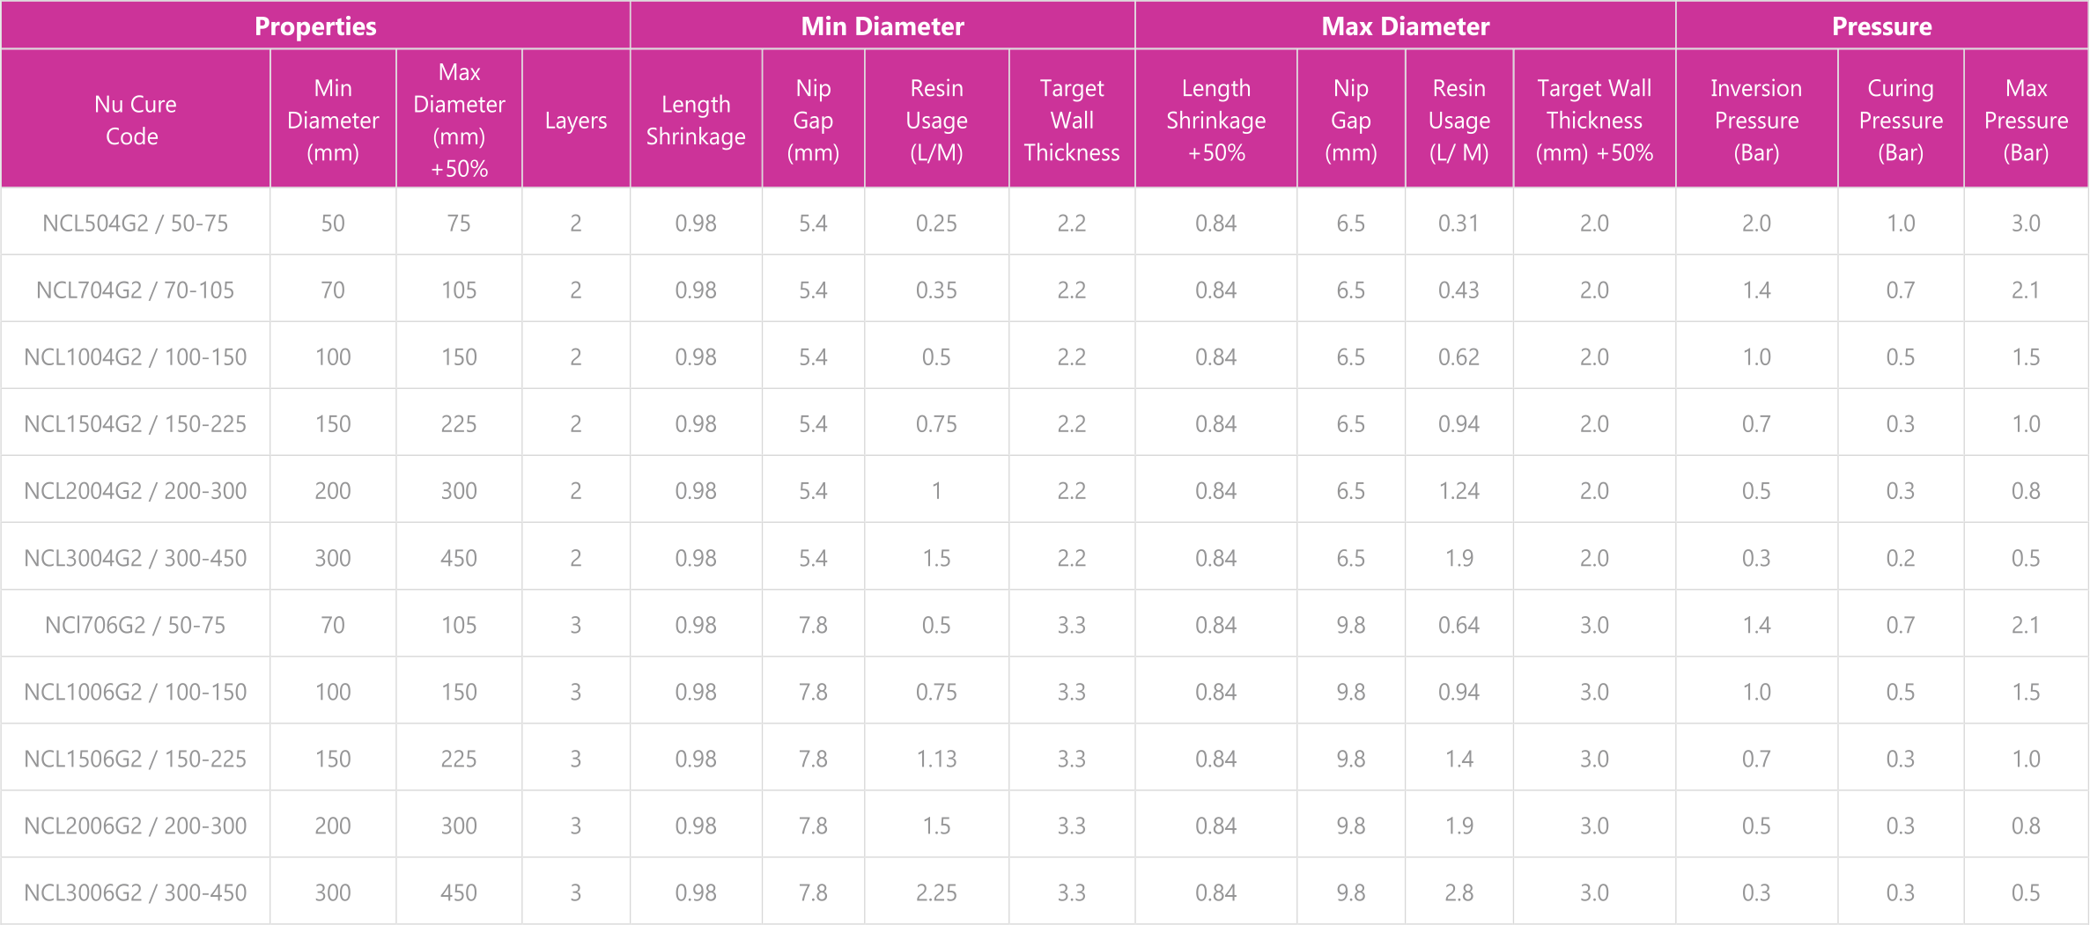Click the 2.25 resin usage value
The width and height of the screenshot is (2090, 925).
(x=936, y=892)
